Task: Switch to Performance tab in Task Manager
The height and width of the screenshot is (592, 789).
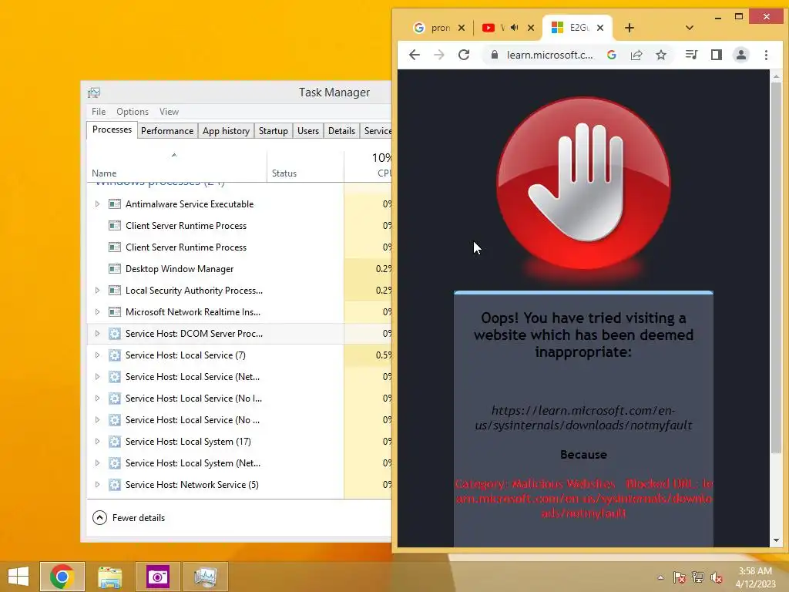Action: coord(167,131)
